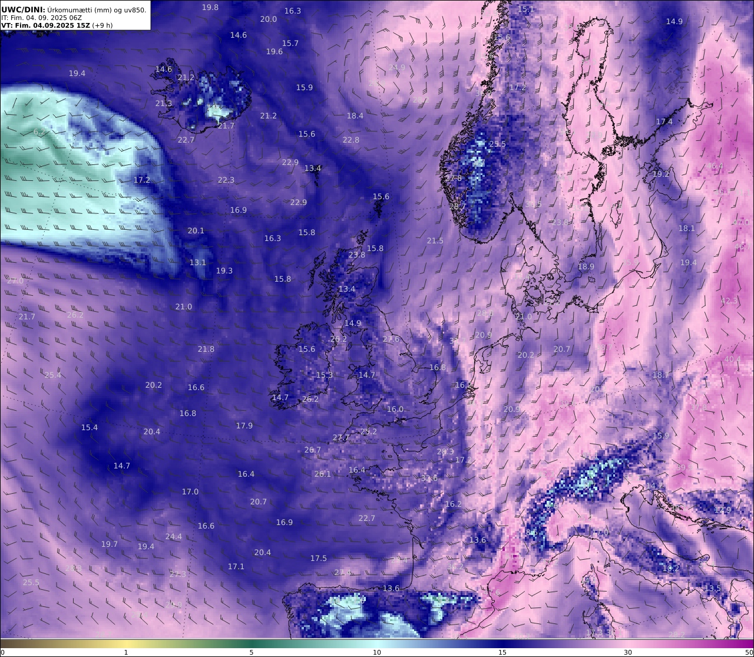Click the map value 40.4
Image resolution: width=754 pixels, height=657 pixels.
pos(733,359)
